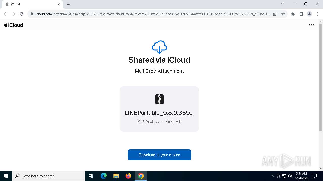
Task: Restore down the Chrome window
Action: [x=306, y=4]
